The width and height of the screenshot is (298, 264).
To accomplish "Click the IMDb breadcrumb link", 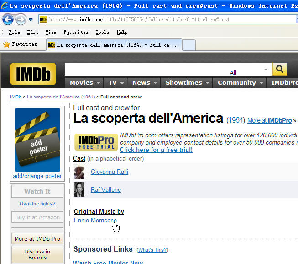I will pos(16,97).
